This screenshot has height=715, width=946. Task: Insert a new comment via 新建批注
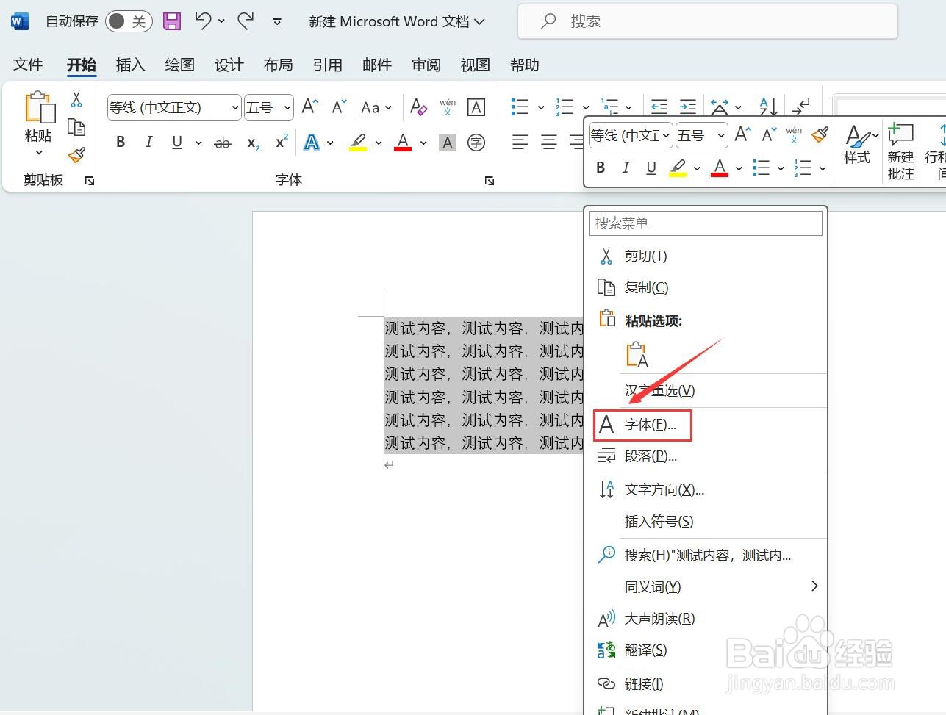(900, 151)
